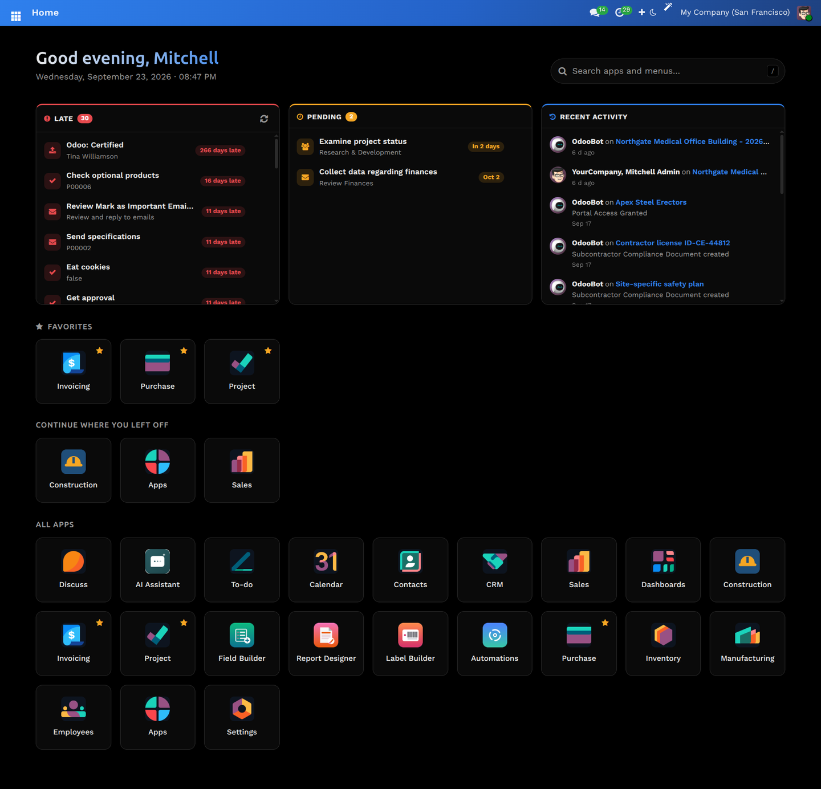Open the "Examine project status" pending activity
The height and width of the screenshot is (789, 821).
410,147
